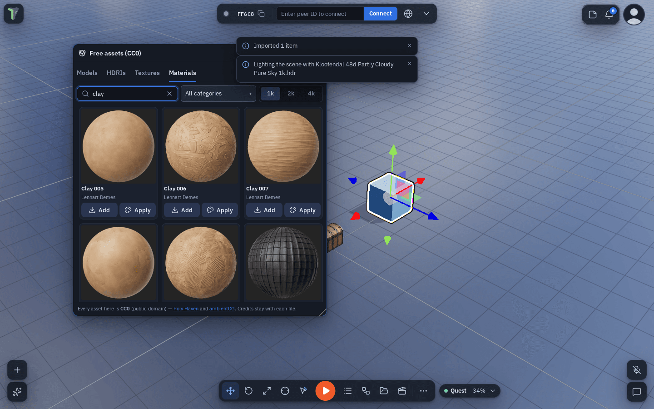Copy the peer ID FF6C8
Screen dimensions: 654x409
pyautogui.click(x=261, y=14)
